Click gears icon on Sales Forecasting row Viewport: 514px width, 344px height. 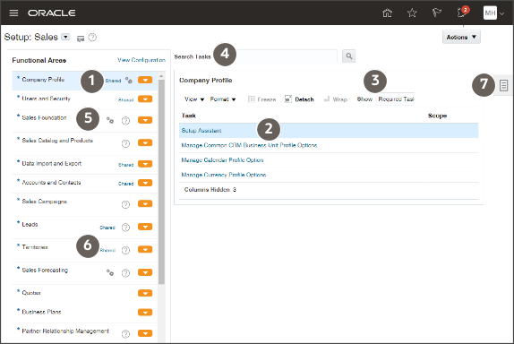point(110,273)
